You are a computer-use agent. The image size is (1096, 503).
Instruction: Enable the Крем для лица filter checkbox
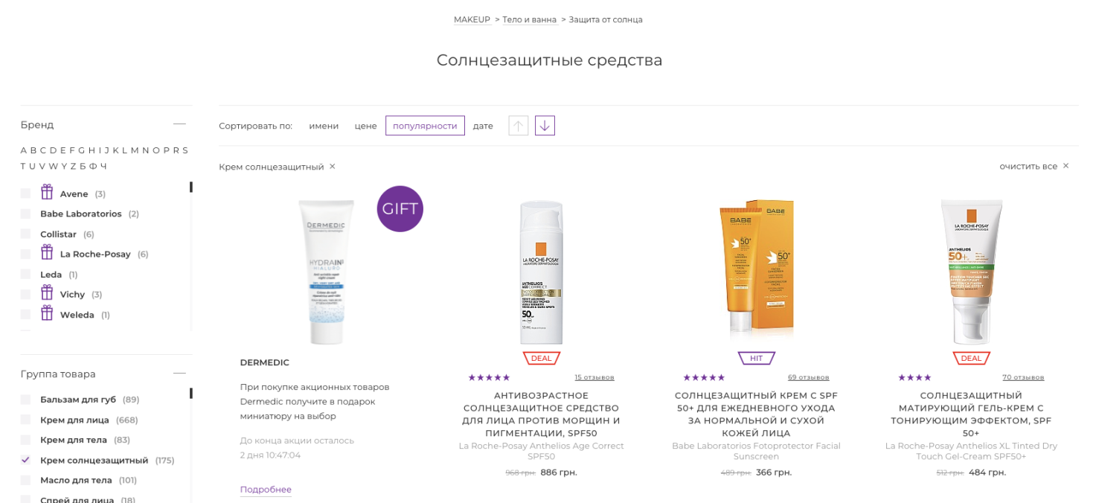click(26, 420)
